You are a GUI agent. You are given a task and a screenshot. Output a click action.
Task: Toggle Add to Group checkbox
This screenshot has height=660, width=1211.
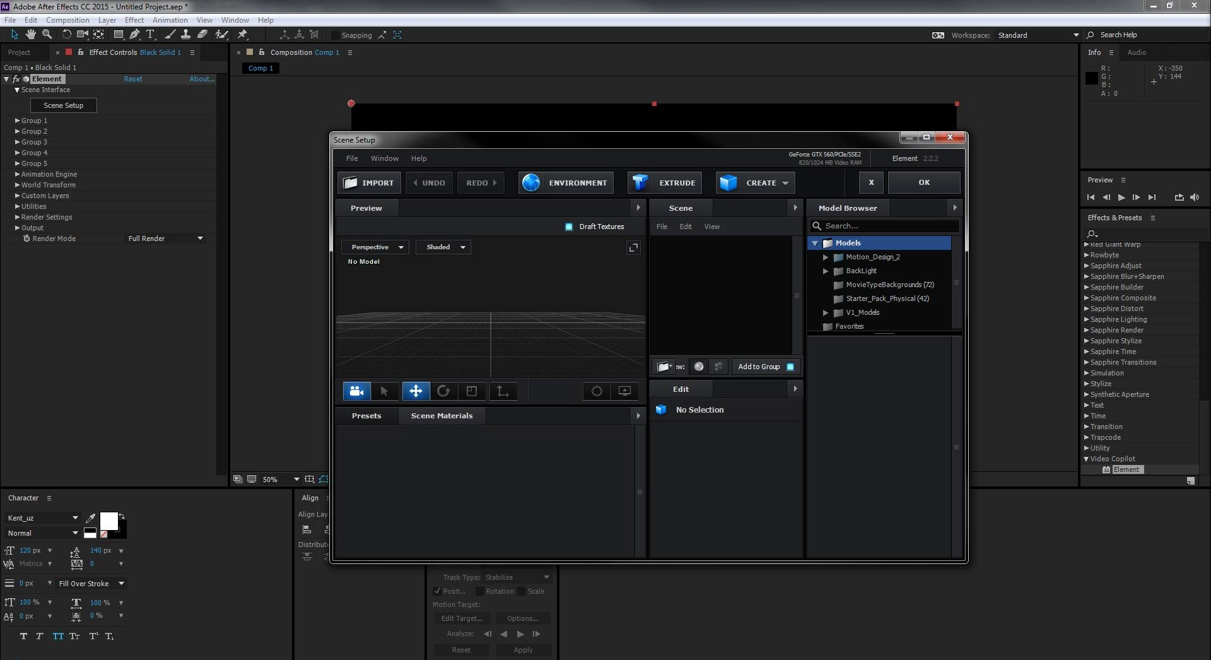point(790,367)
